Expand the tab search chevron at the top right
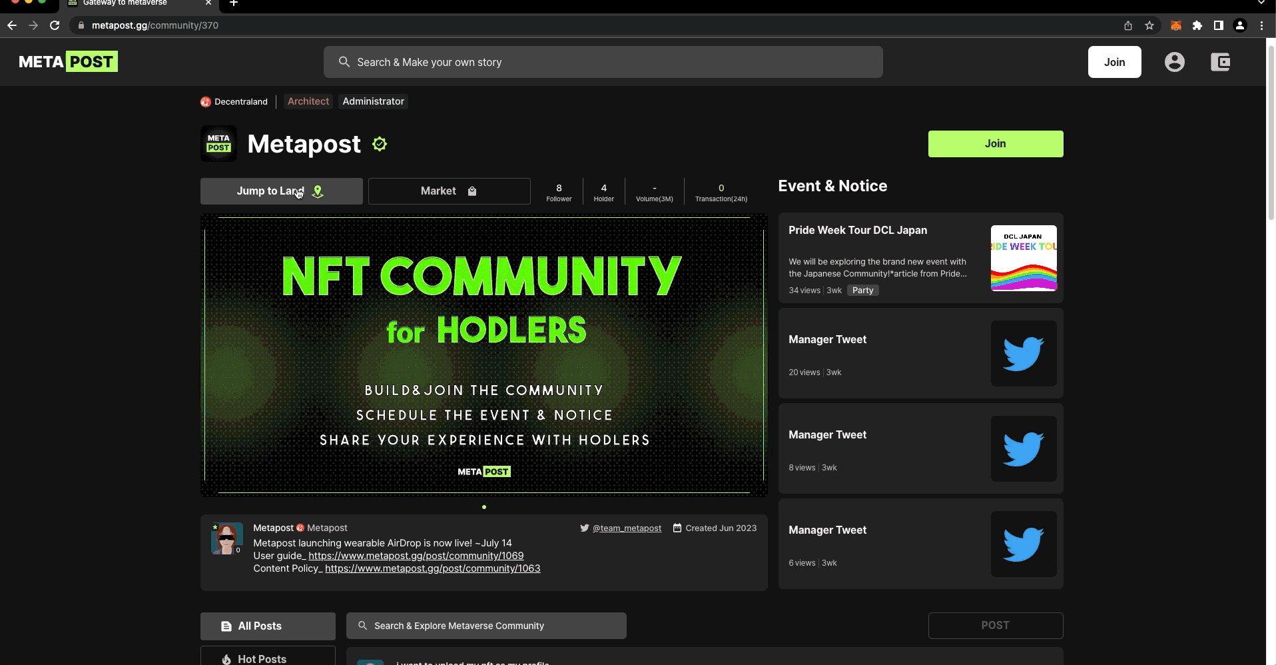 click(x=1260, y=3)
